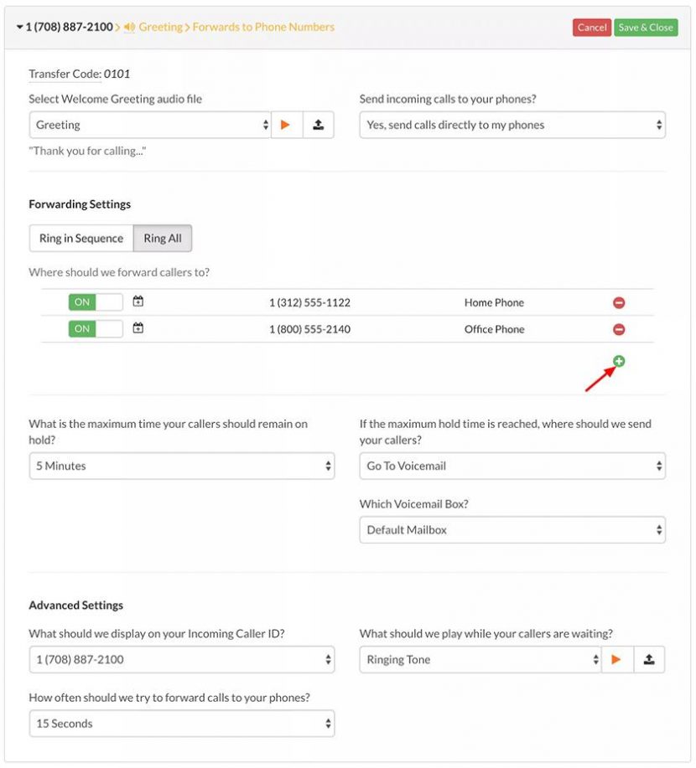The height and width of the screenshot is (768, 696).
Task: Open the schedule calendar for Home Phone
Action: 138,302
